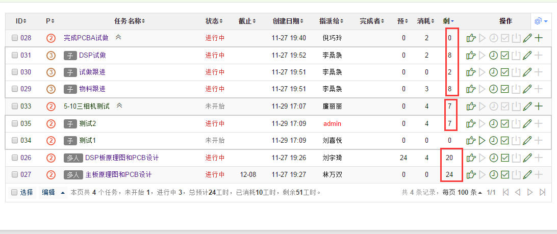
Task: Sort the list by the 状态 column
Action: (x=214, y=21)
